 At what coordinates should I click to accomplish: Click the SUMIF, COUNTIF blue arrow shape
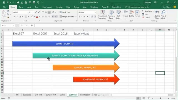[x=66, y=44]
